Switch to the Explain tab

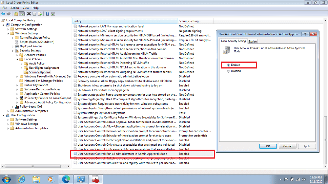253,41
